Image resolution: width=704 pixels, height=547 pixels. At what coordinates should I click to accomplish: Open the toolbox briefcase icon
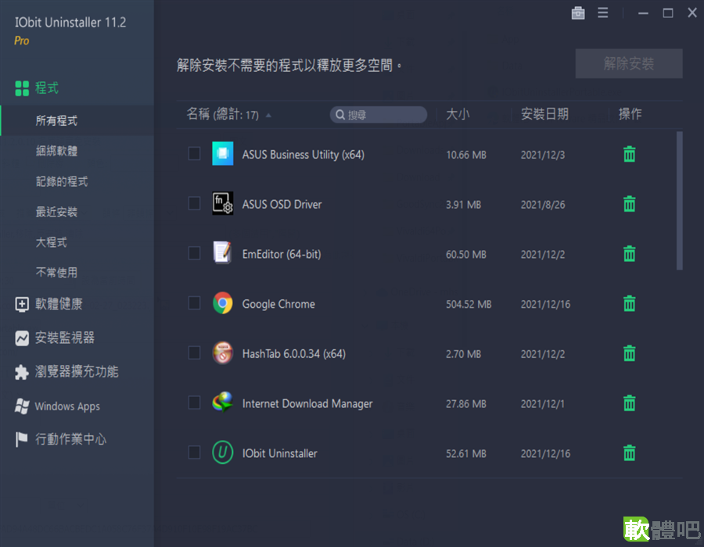click(x=578, y=13)
